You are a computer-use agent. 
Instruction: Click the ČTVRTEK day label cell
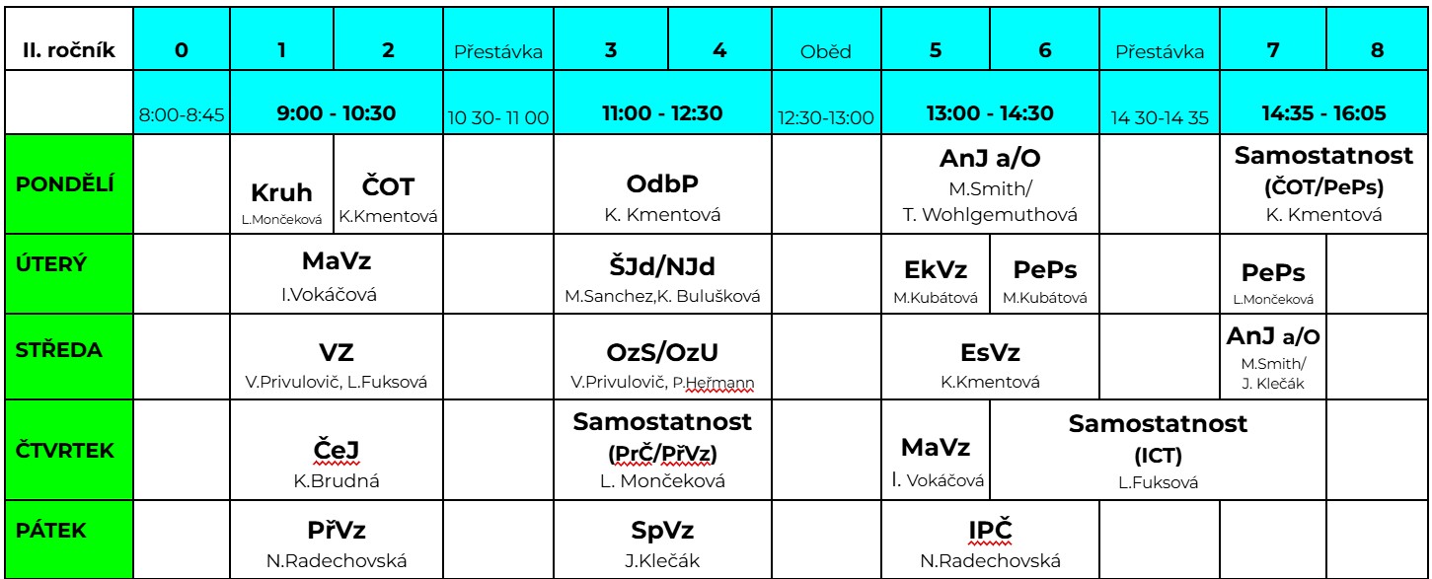[67, 450]
